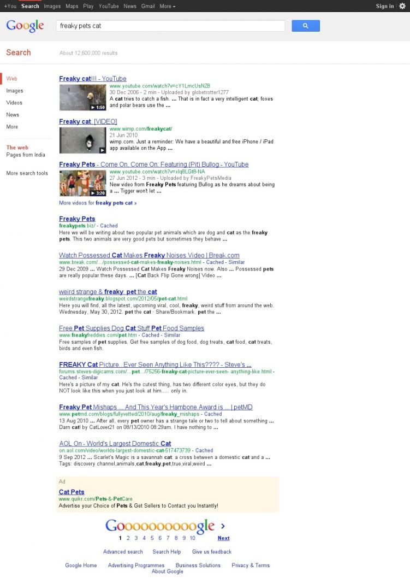The height and width of the screenshot is (582, 410).
Task: Open Similar link for the break.com result
Action: tap(236, 262)
